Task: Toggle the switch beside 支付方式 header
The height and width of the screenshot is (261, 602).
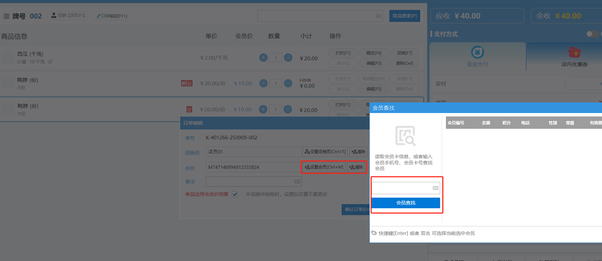Action: tap(592, 34)
